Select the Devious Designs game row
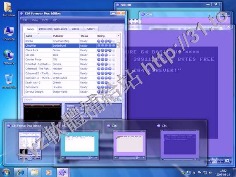The width and height of the screenshot is (236, 177). (x=71, y=92)
